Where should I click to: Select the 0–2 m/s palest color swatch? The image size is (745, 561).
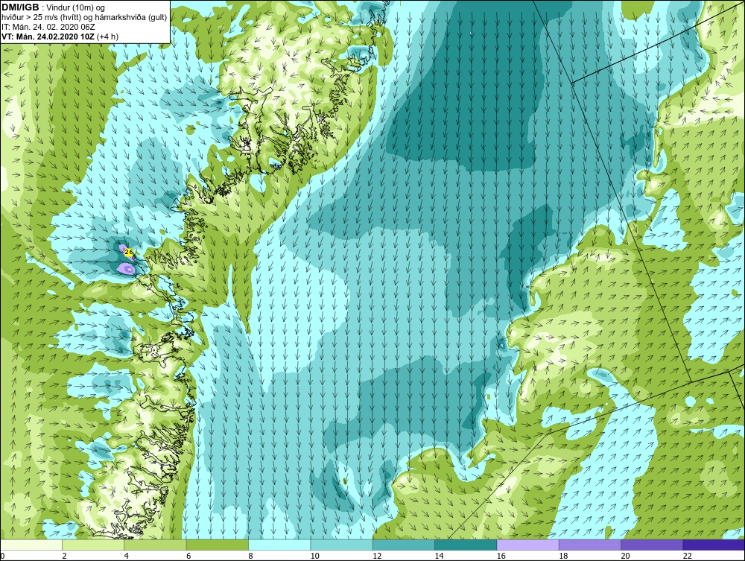(x=31, y=545)
